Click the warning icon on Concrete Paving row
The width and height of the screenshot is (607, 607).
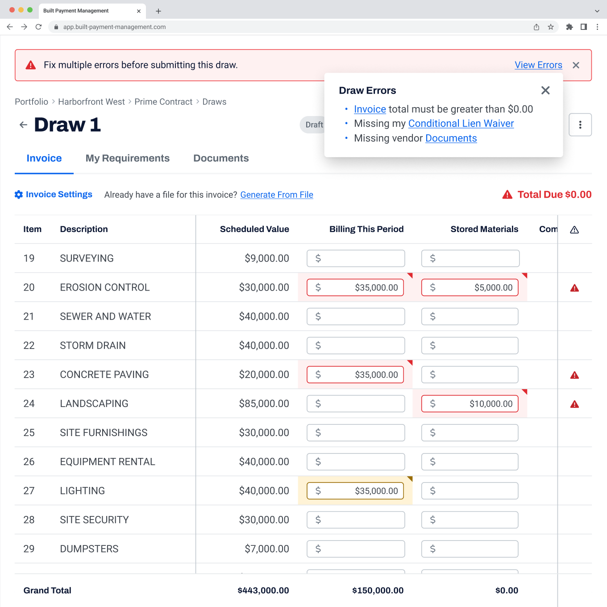[x=574, y=375]
